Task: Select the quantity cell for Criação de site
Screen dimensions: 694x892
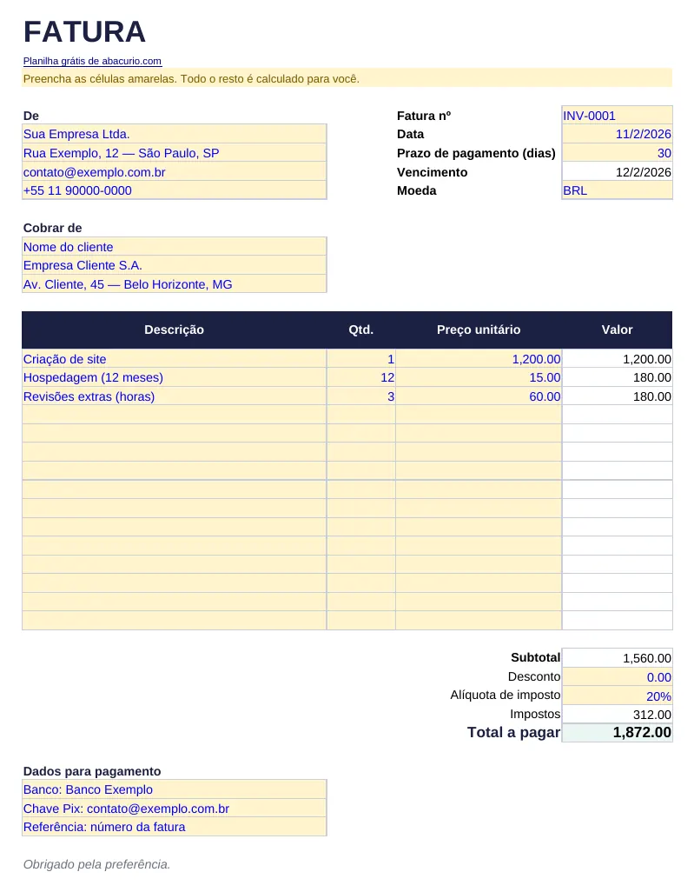Action: click(x=361, y=358)
